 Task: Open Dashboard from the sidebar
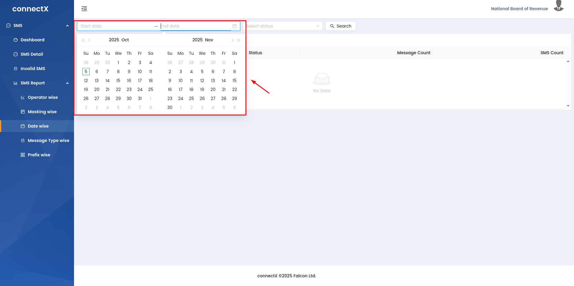(32, 40)
